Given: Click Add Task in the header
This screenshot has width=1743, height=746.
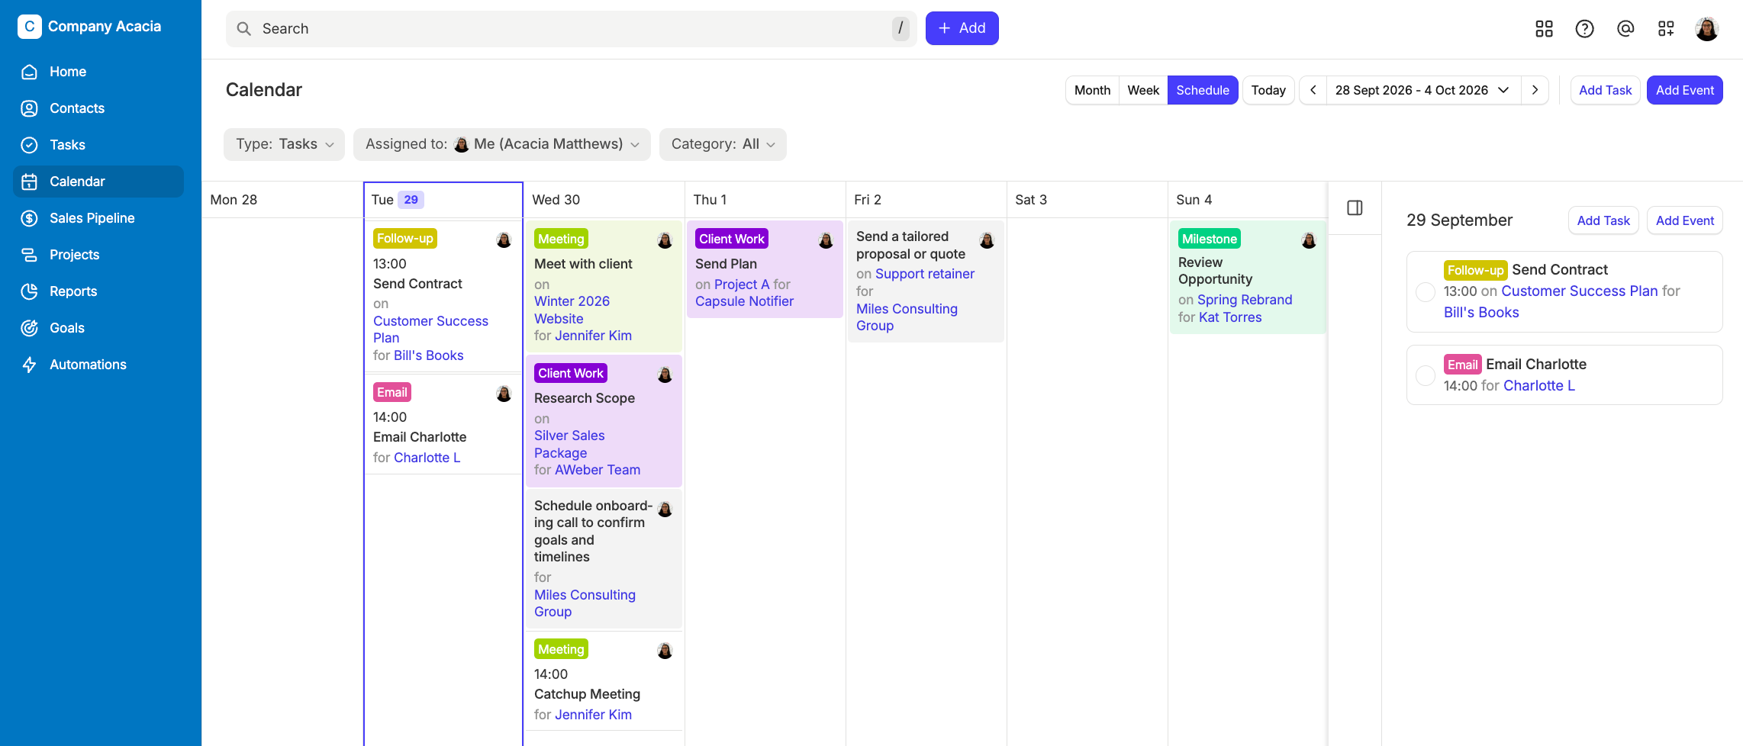Looking at the screenshot, I should click(1605, 90).
